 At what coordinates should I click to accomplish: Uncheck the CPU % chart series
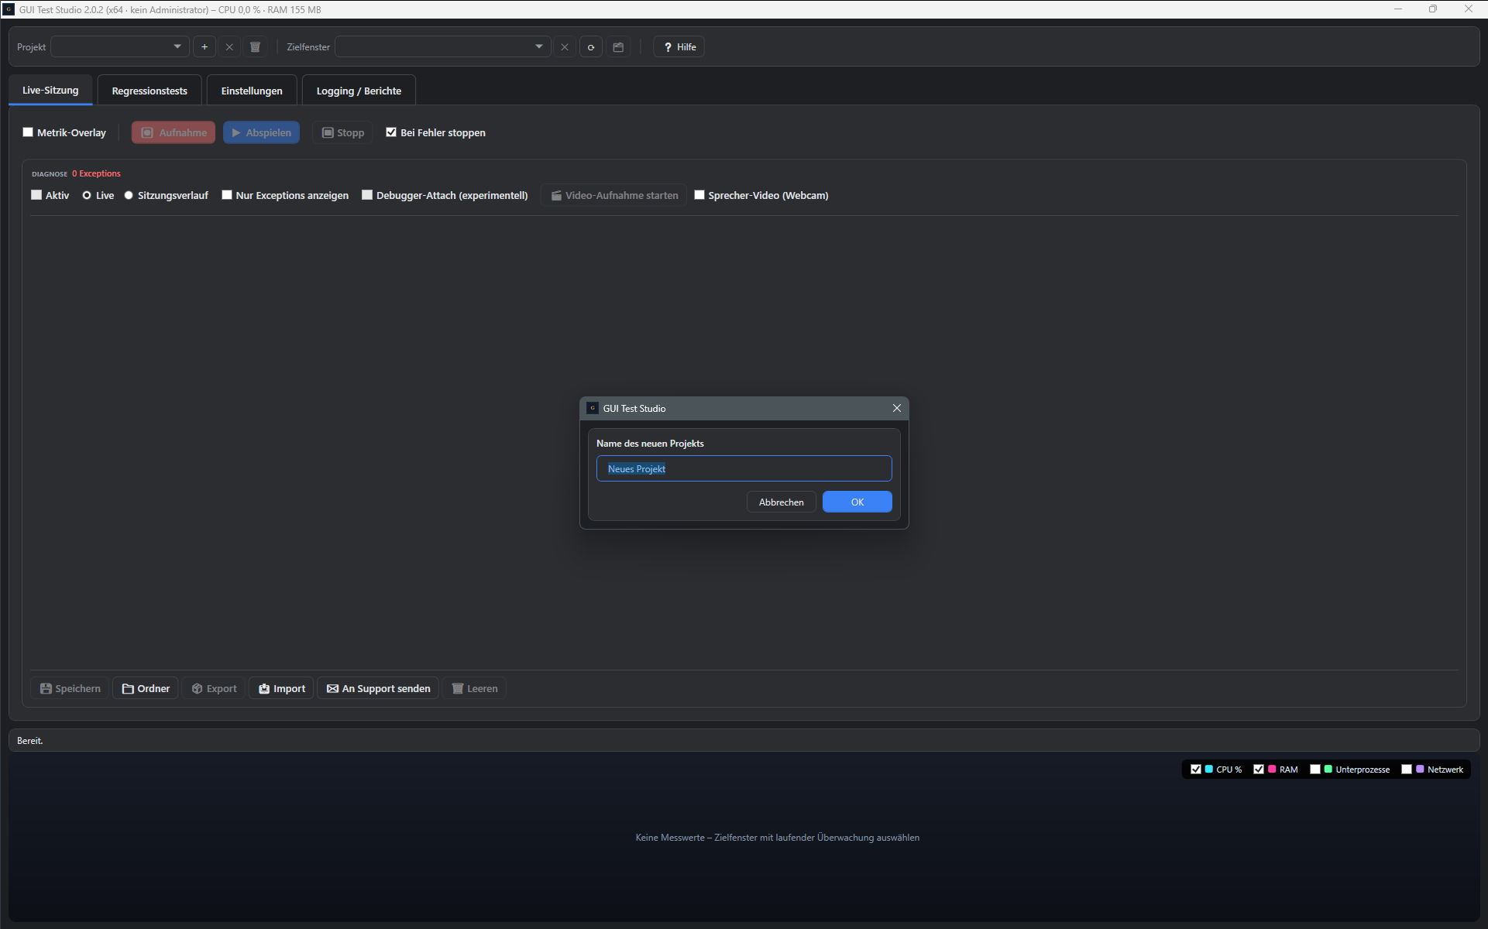click(1196, 769)
